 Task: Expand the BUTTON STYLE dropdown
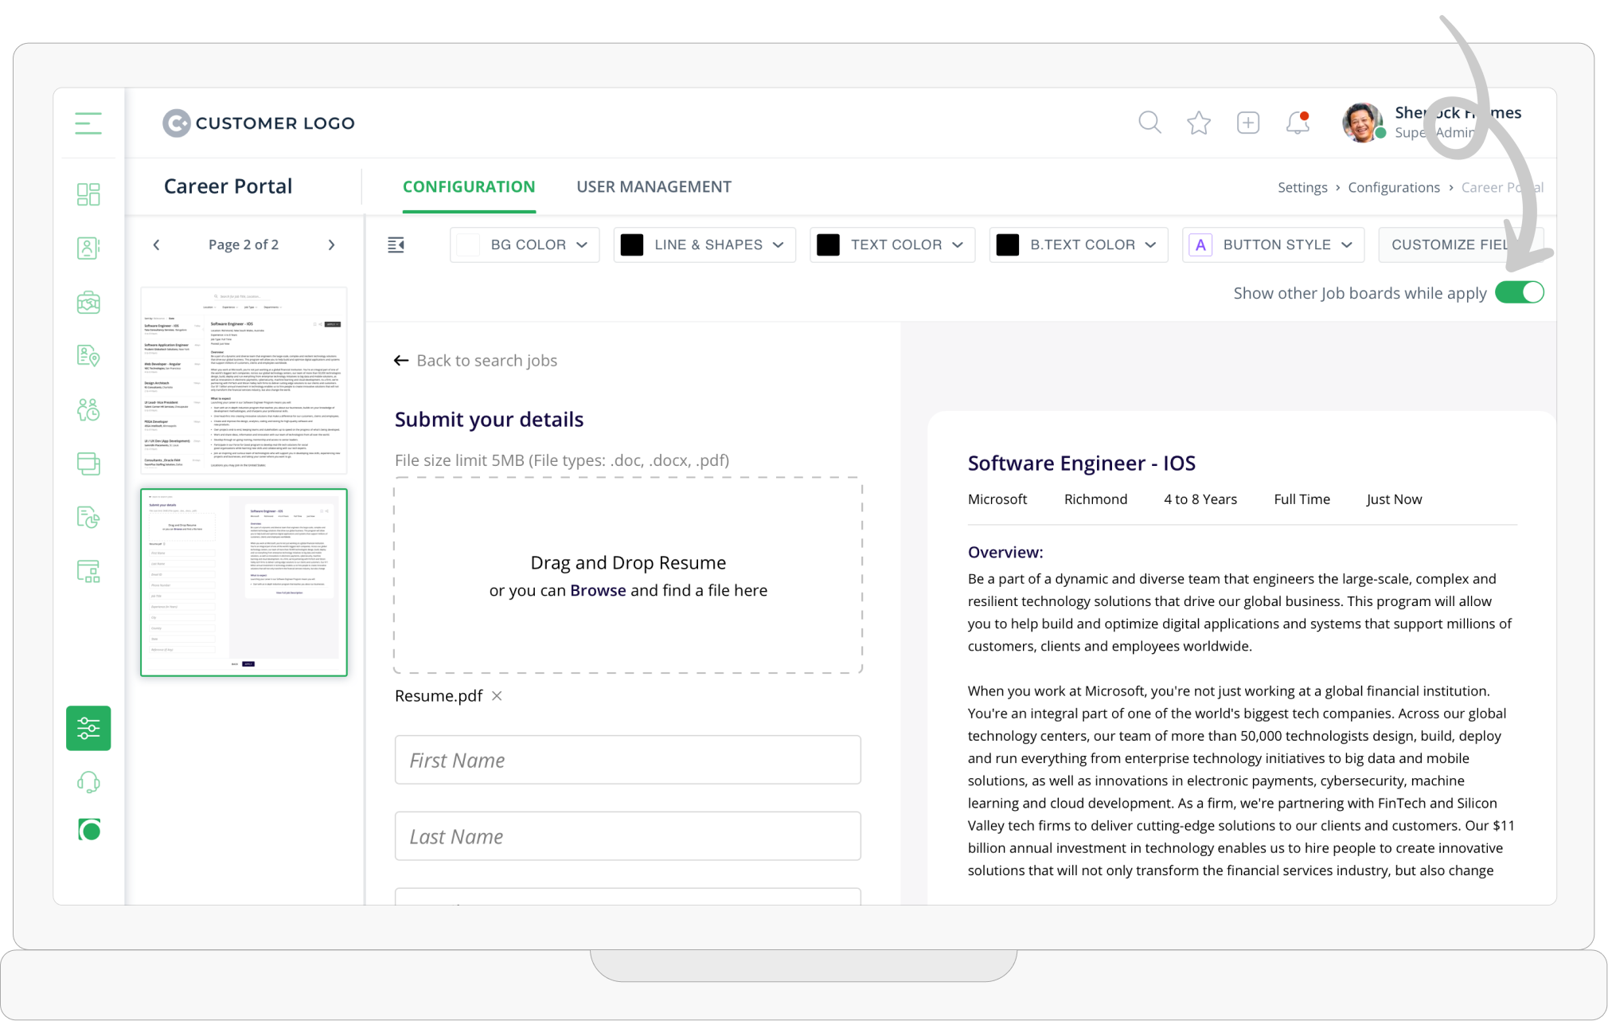[1274, 244]
